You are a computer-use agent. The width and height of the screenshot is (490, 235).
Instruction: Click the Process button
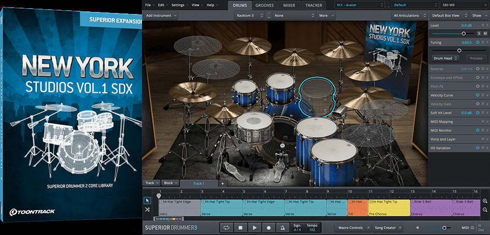click(476, 58)
